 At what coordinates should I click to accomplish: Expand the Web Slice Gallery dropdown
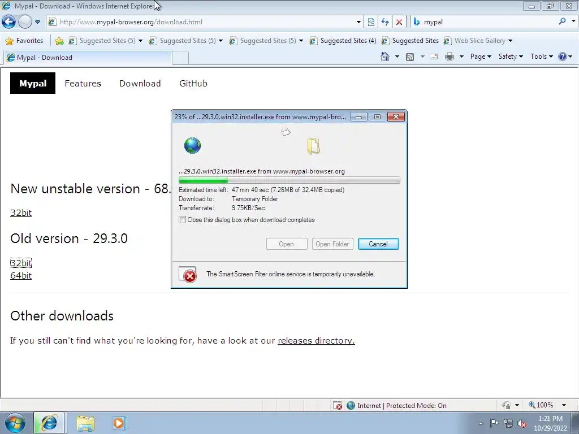point(511,41)
